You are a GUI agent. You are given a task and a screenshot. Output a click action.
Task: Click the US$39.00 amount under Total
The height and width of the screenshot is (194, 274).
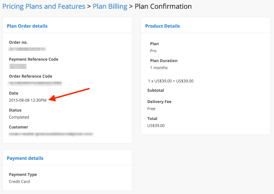156,126
